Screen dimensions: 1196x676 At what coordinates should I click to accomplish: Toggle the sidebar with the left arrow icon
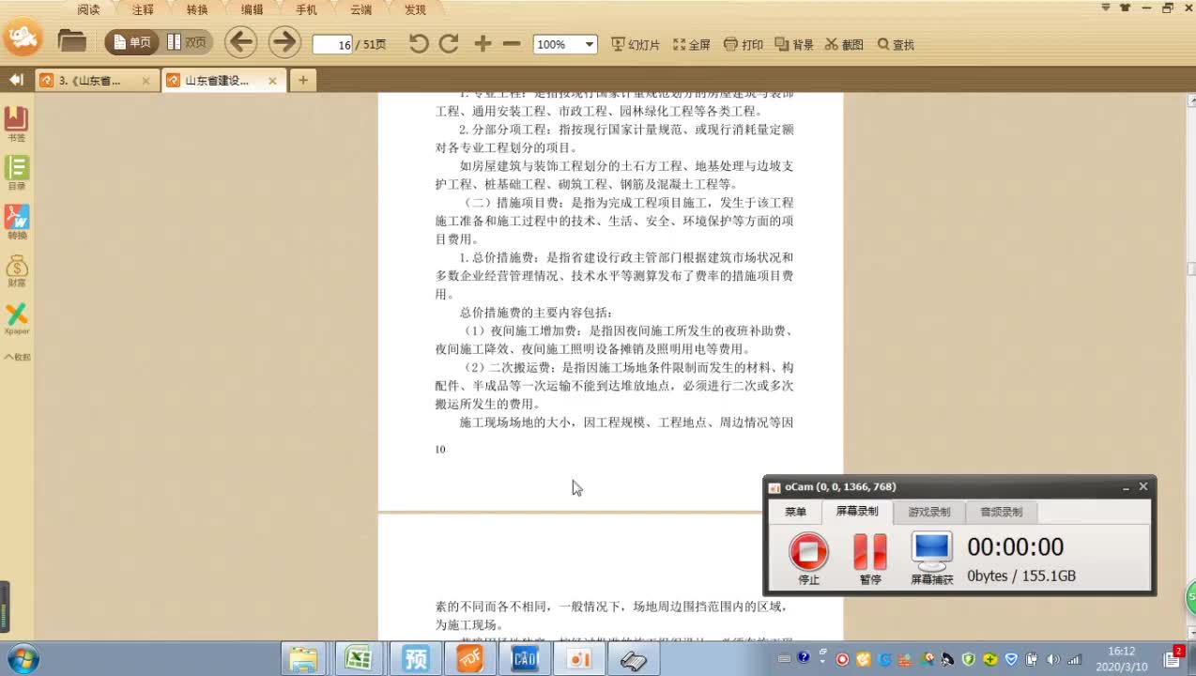pos(16,80)
